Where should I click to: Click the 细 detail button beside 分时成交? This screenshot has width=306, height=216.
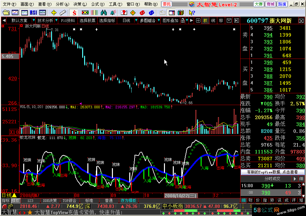(x=301, y=179)
